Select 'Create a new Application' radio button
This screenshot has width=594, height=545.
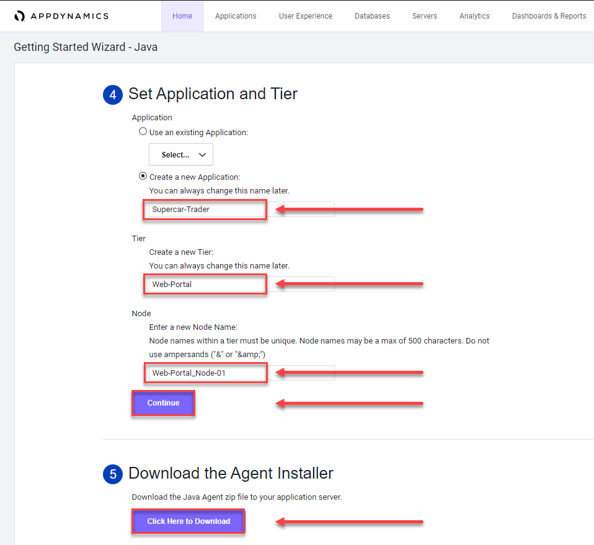tap(143, 176)
